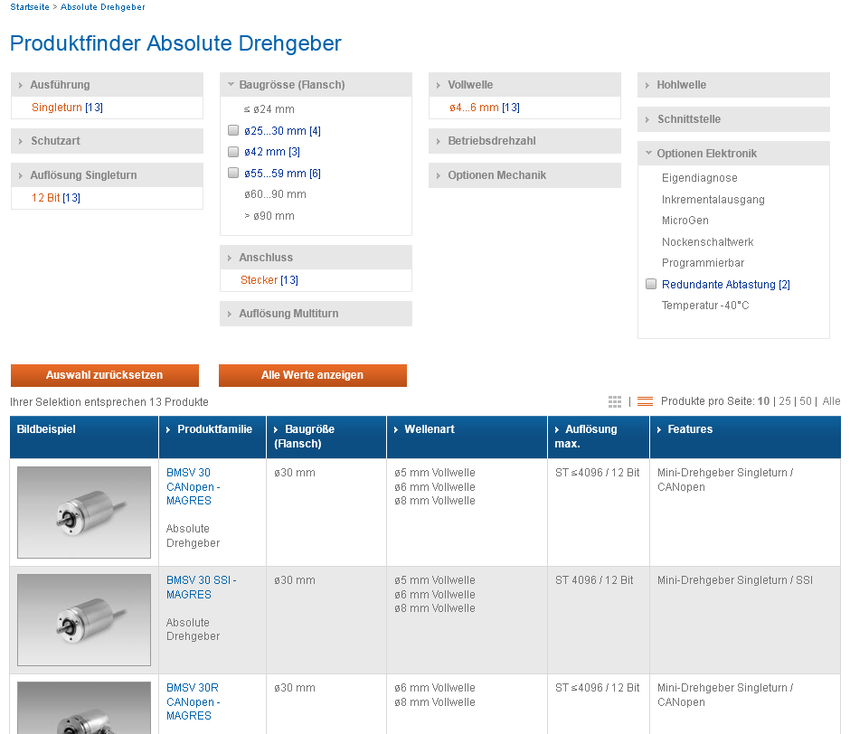850x734 pixels.
Task: Click the MicroGen option text
Action: click(685, 220)
